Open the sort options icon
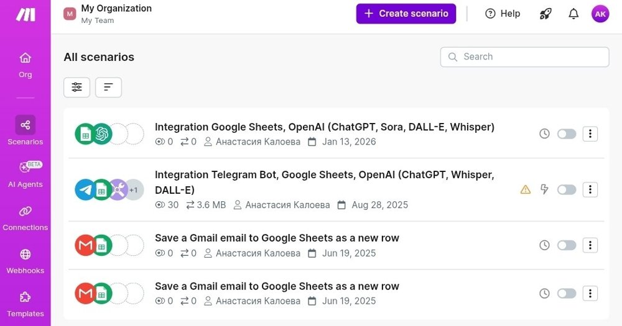Image resolution: width=622 pixels, height=326 pixels. pos(108,88)
